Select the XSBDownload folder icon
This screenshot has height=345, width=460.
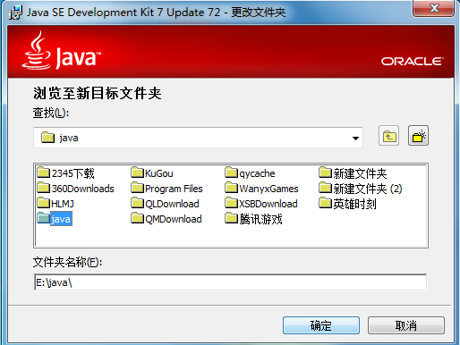tap(232, 203)
